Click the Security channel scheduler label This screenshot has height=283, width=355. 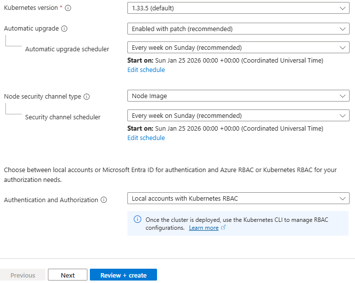pyautogui.click(x=63, y=117)
